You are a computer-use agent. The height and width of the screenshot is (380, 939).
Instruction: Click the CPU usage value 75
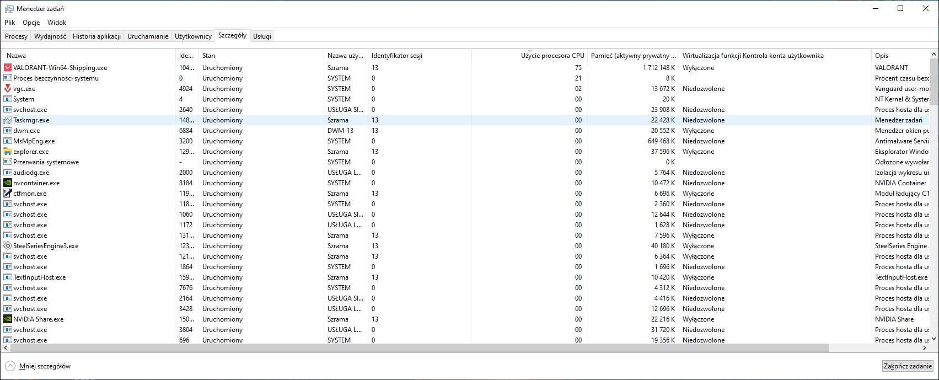click(578, 68)
